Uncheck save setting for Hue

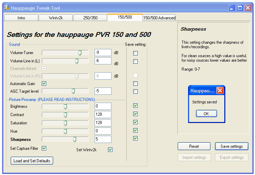(135, 130)
